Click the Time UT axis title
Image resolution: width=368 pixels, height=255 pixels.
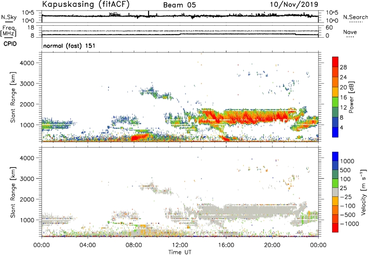pyautogui.click(x=180, y=252)
